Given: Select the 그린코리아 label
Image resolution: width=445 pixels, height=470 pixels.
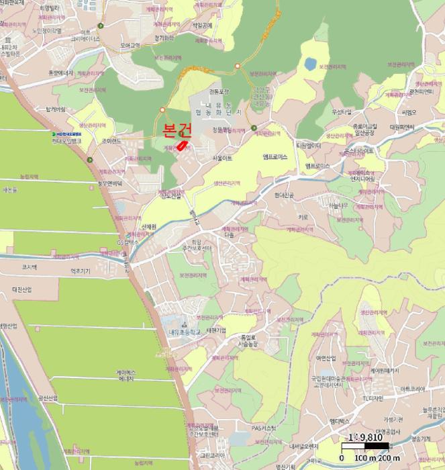Looking at the screenshot, I should [212, 455].
